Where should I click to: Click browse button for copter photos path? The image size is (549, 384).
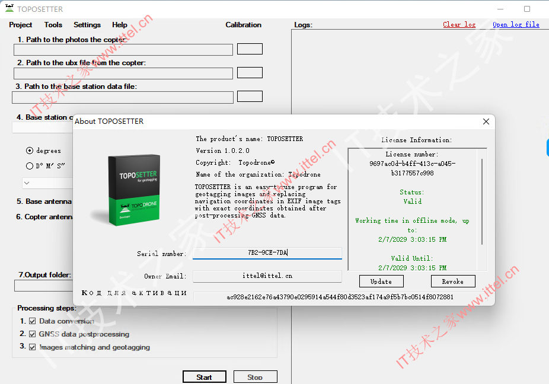pyautogui.click(x=250, y=49)
